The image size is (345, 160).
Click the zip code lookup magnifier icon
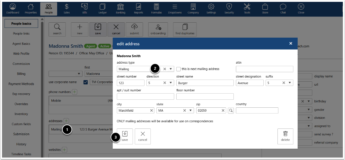(x=231, y=110)
